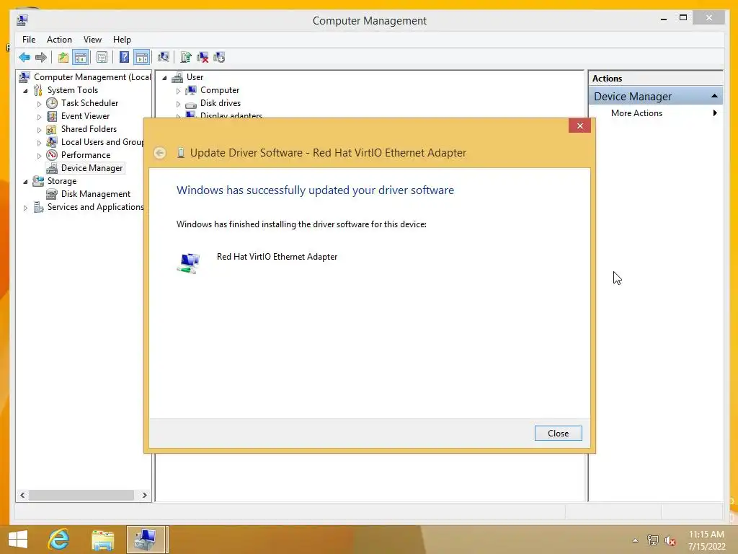The image size is (738, 554).
Task: Click Scan for hardware changes icon
Action: [164, 58]
